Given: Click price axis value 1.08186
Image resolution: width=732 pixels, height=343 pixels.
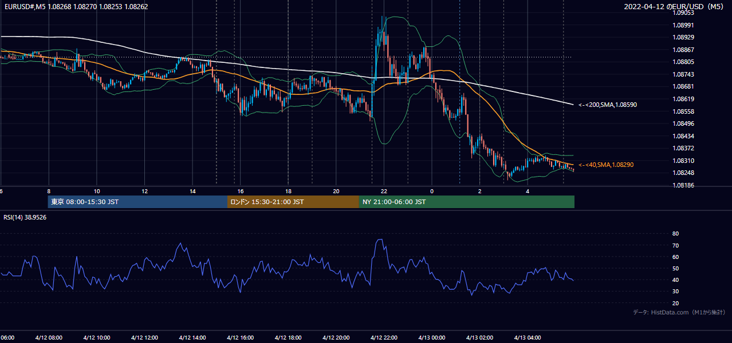Looking at the screenshot, I should click(683, 185).
